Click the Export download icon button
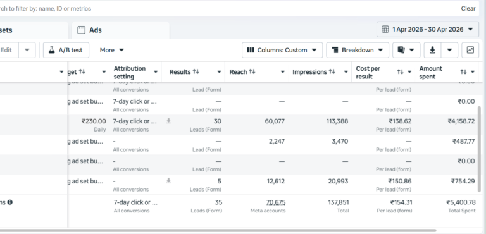Image resolution: width=486 pixels, height=234 pixels. (x=432, y=50)
